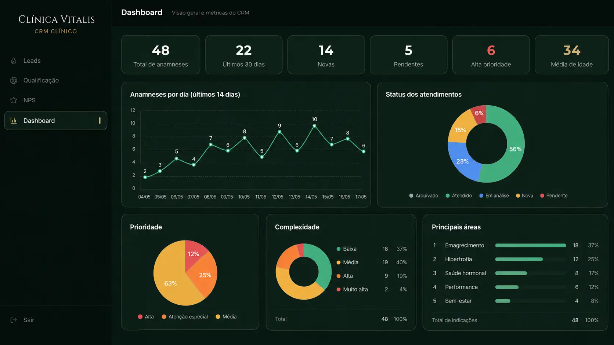Click the Status dos atendimentos title
This screenshot has width=614, height=345.
pyautogui.click(x=423, y=95)
